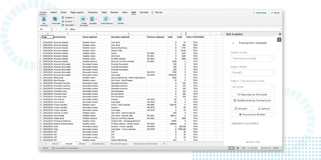Expand the formula bar chevron
This screenshot has width=321, height=160.
coord(281,29)
